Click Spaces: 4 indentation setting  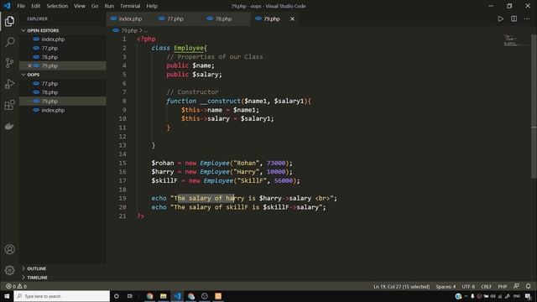(x=446, y=286)
